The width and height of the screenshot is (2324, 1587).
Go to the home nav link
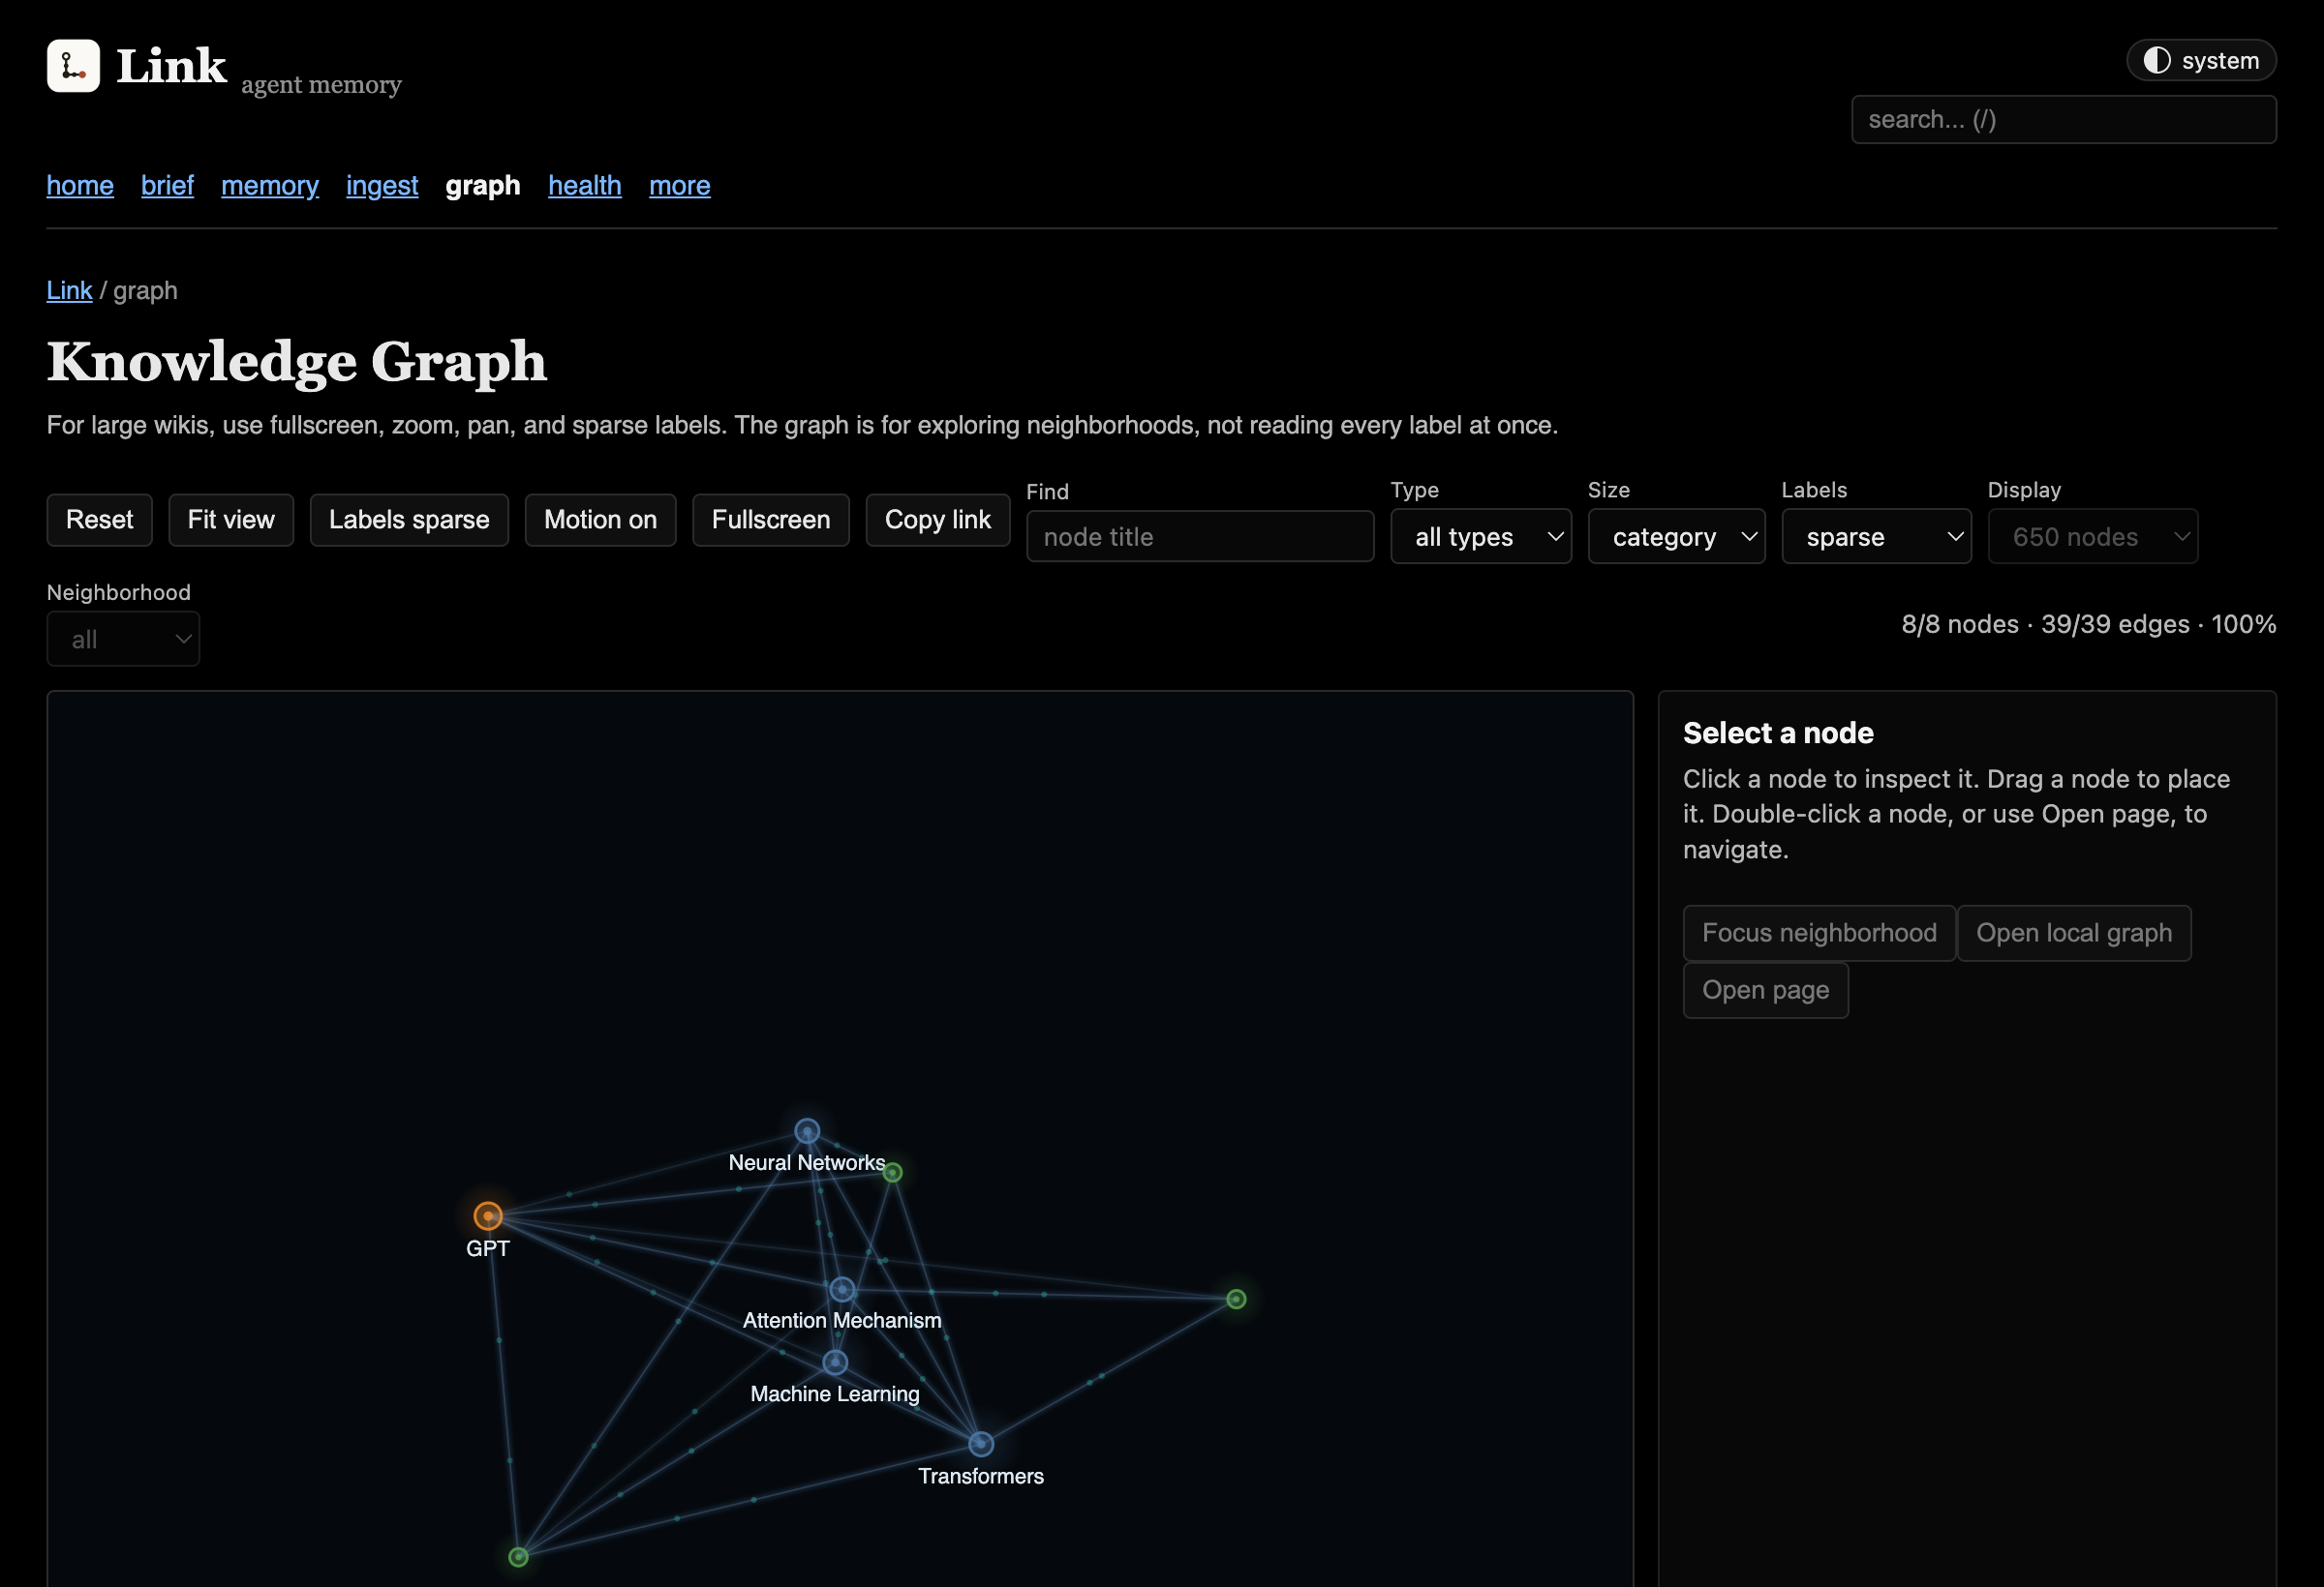point(80,186)
